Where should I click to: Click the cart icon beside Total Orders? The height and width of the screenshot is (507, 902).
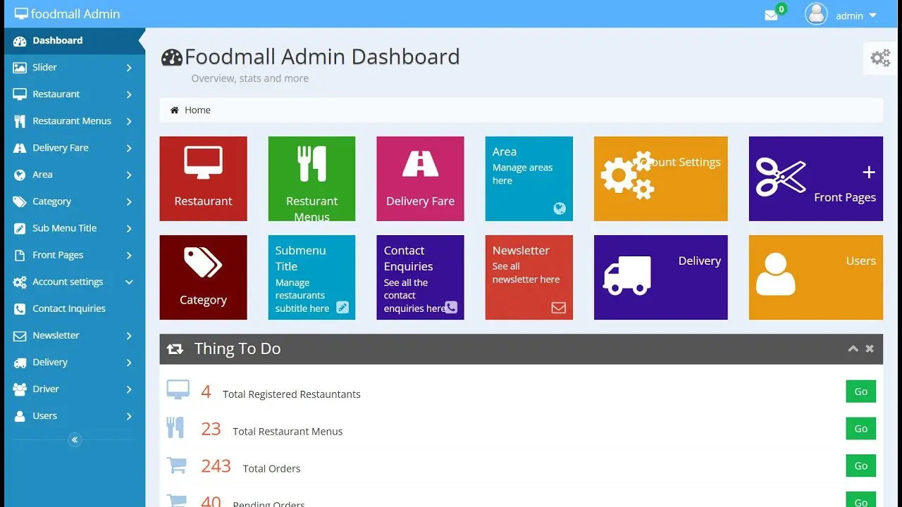point(177,465)
